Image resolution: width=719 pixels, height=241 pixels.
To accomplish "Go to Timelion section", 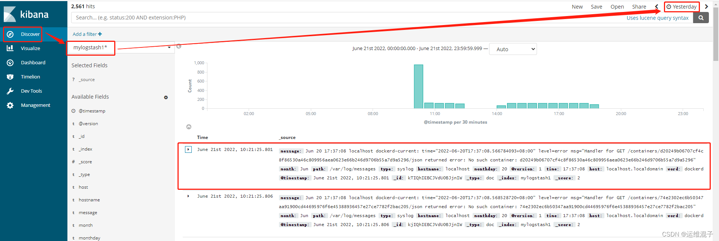I will [30, 77].
